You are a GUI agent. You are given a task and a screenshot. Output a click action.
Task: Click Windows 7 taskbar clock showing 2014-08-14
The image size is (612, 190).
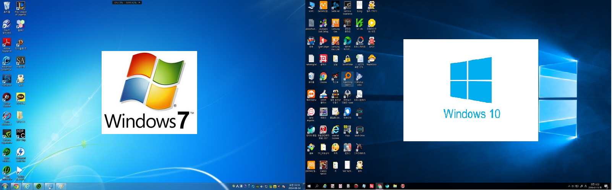(x=294, y=187)
